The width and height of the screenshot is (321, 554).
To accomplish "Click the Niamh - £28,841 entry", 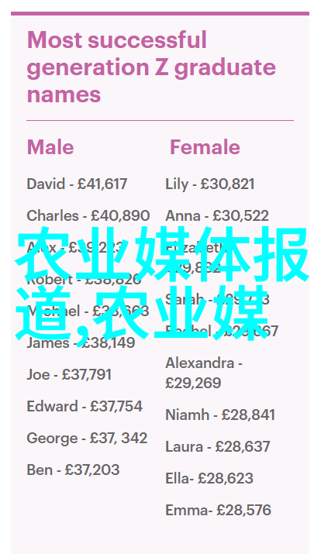I will click(220, 415).
